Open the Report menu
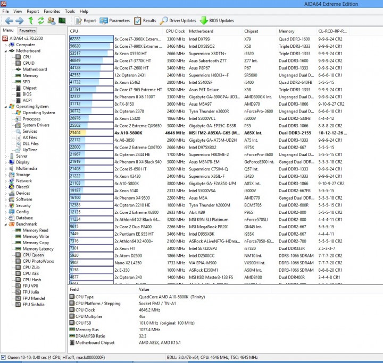This screenshot has width=383, height=363. (x=33, y=11)
